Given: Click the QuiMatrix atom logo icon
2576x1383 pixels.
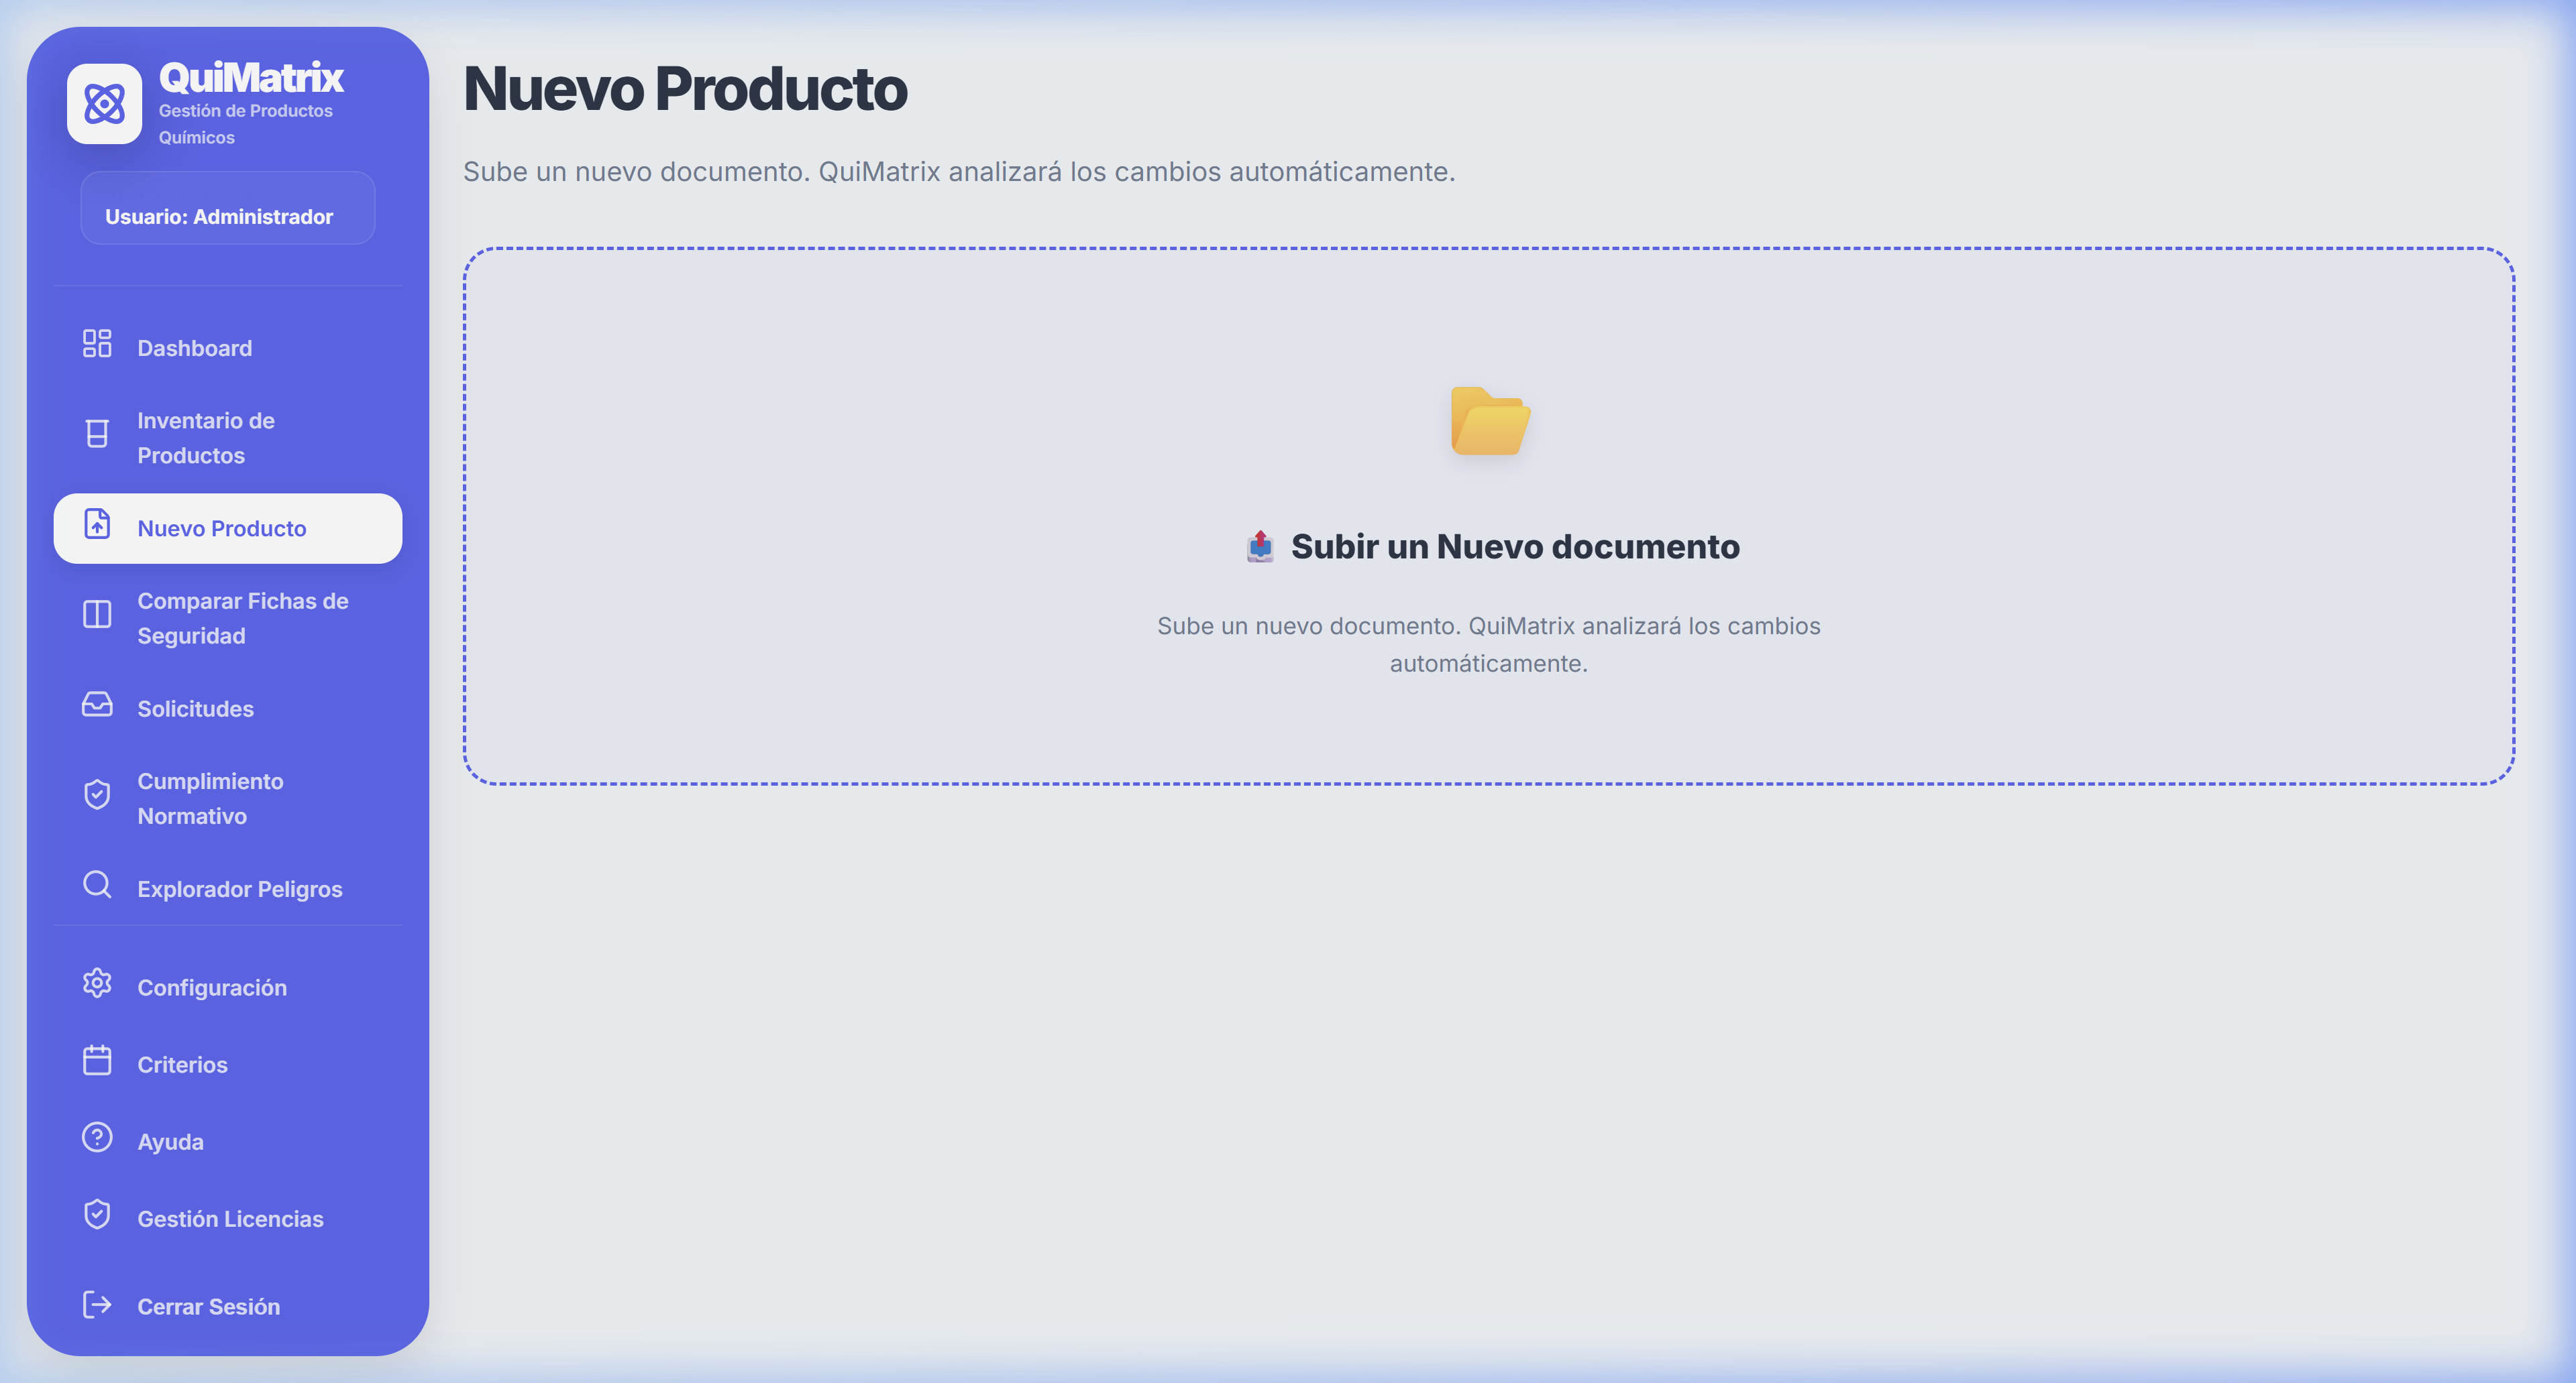Looking at the screenshot, I should [x=105, y=103].
